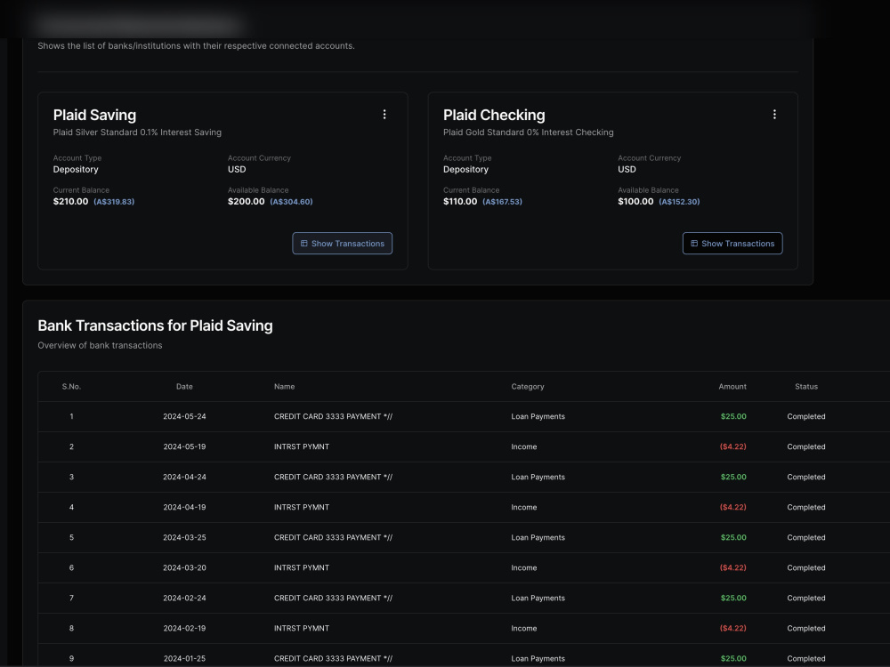The image size is (890, 667).
Task: Click Loan Payments category in row 3
Action: [538, 477]
